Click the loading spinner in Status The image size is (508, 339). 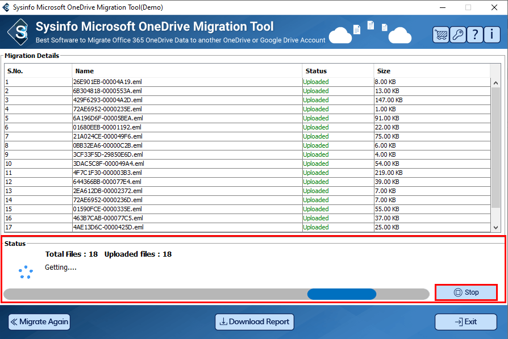[26, 271]
